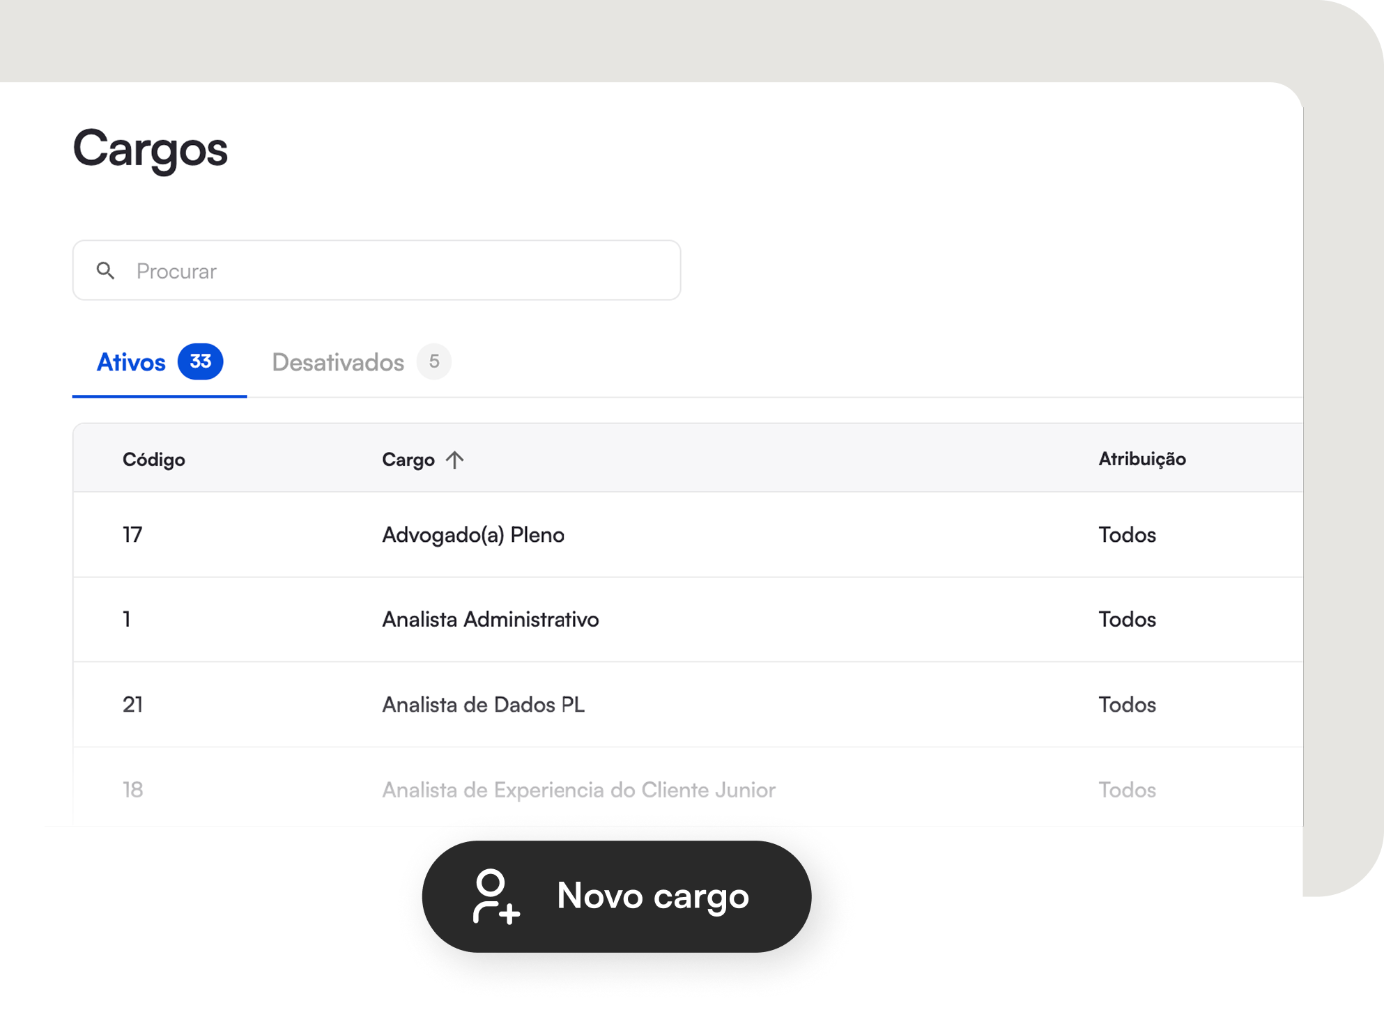Click code 17 in the Código column
The height and width of the screenshot is (1021, 1384).
132,535
